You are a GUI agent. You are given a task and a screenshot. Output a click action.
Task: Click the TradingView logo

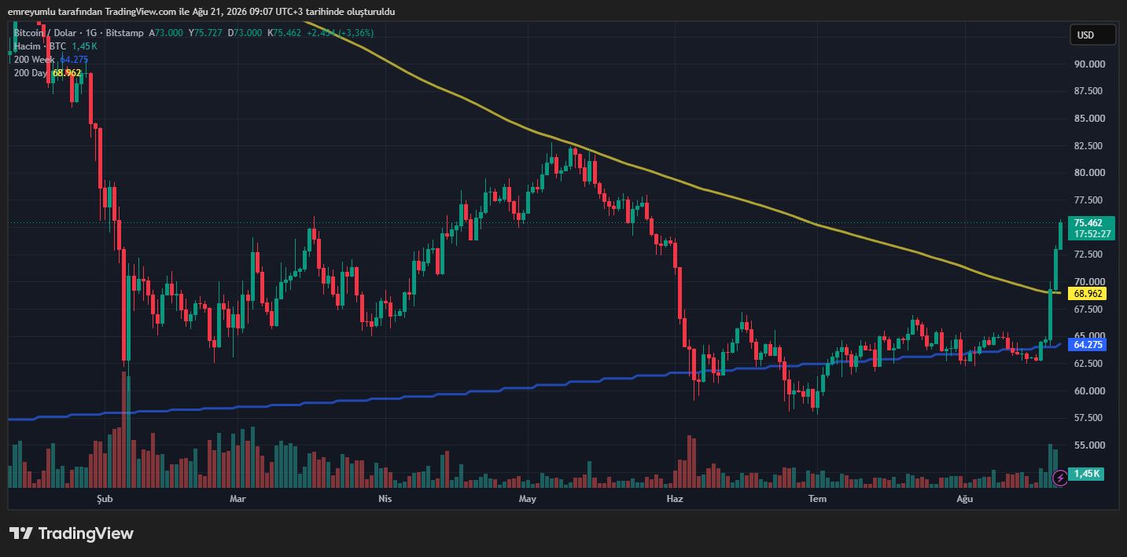[x=72, y=533]
